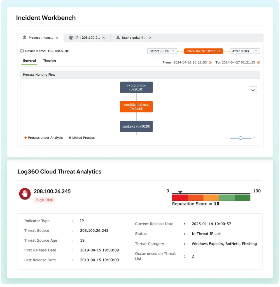Expand the chevron box in Process Hunting Flow

click(x=253, y=90)
